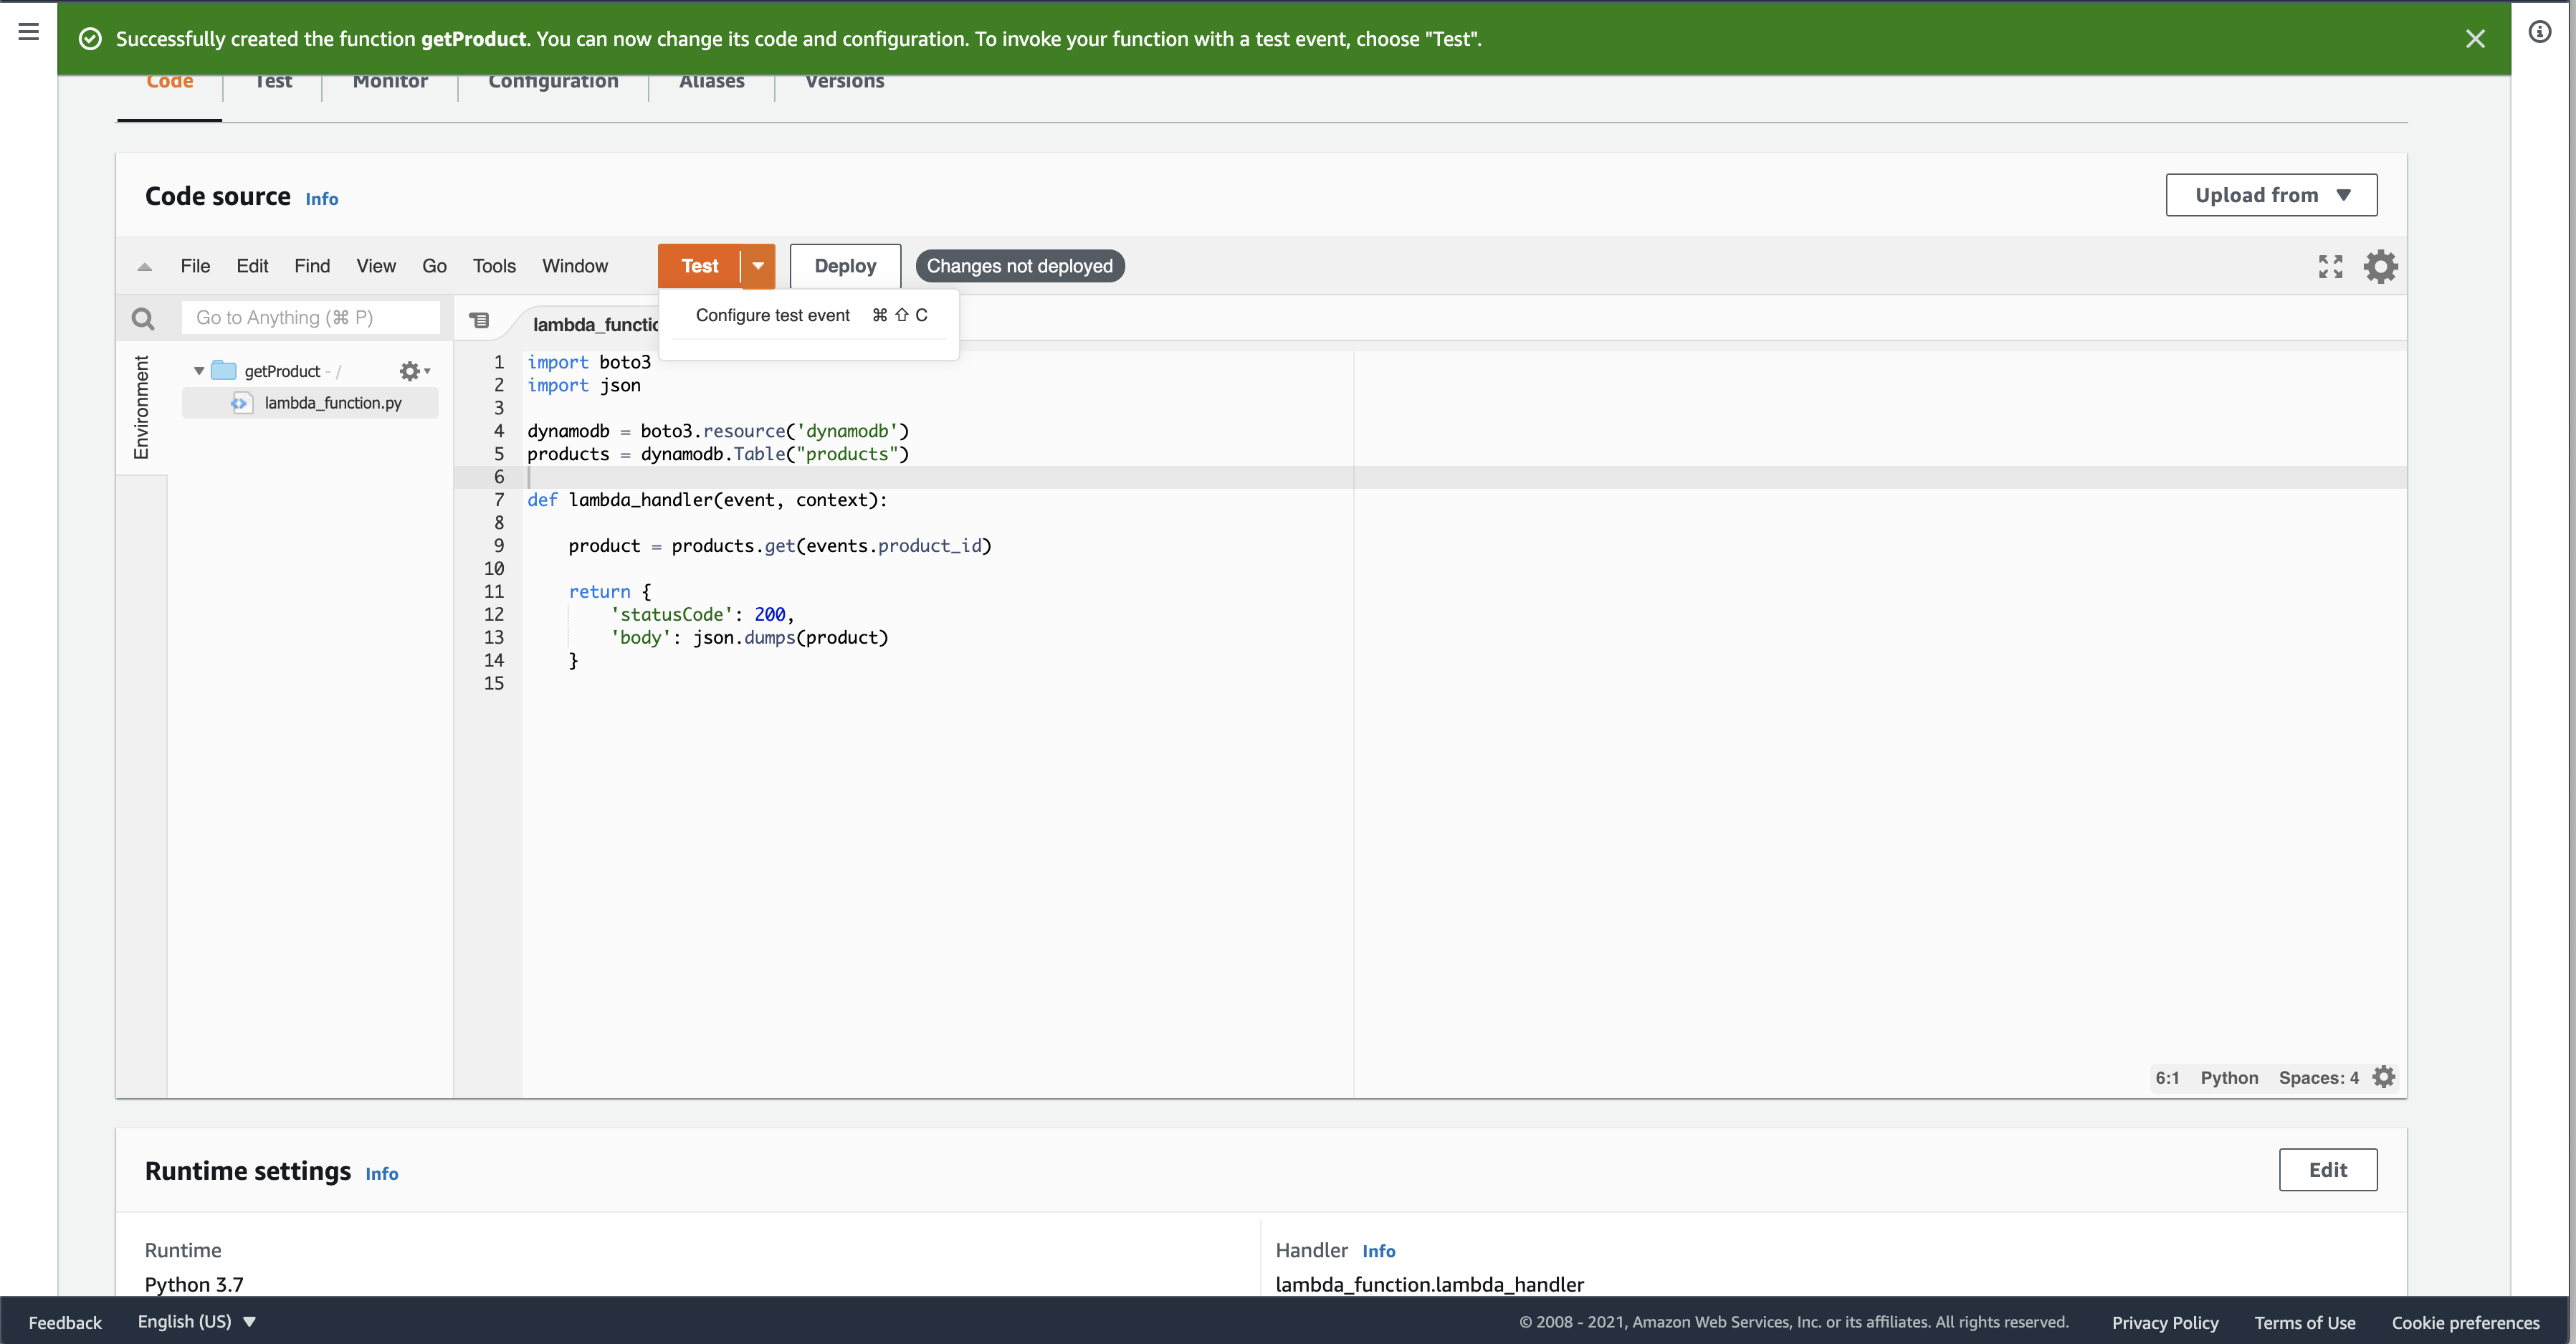This screenshot has width=2576, height=1344.
Task: Open lambda_function.py in file tree
Action: point(333,403)
